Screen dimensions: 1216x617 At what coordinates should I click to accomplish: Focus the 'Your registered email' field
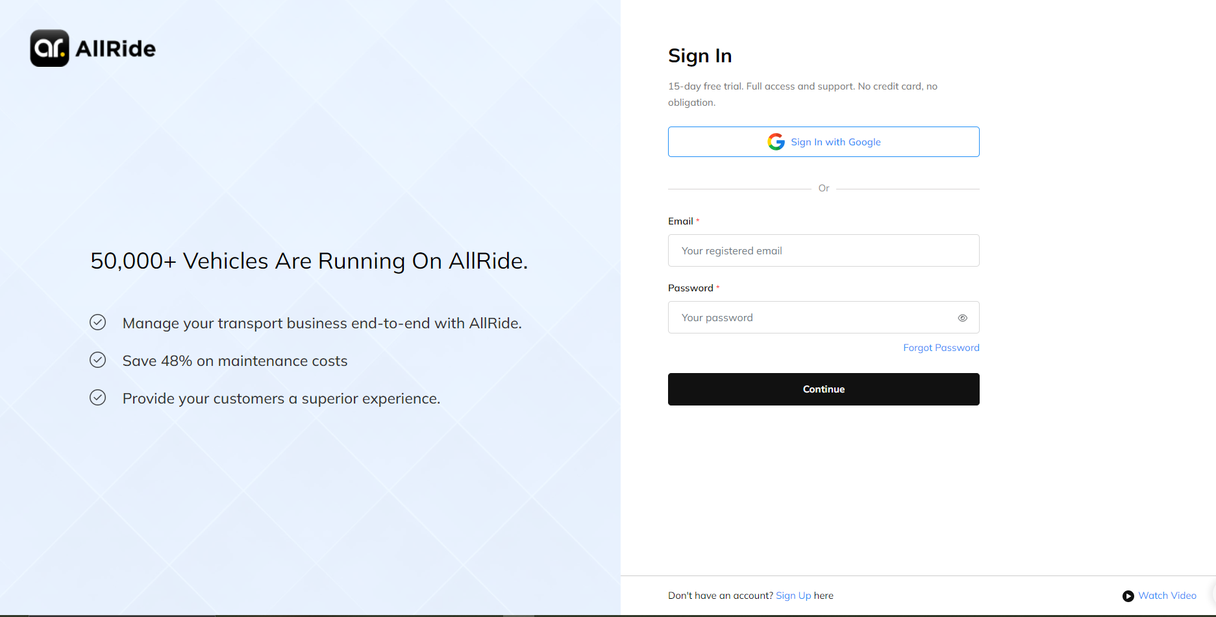tap(823, 250)
